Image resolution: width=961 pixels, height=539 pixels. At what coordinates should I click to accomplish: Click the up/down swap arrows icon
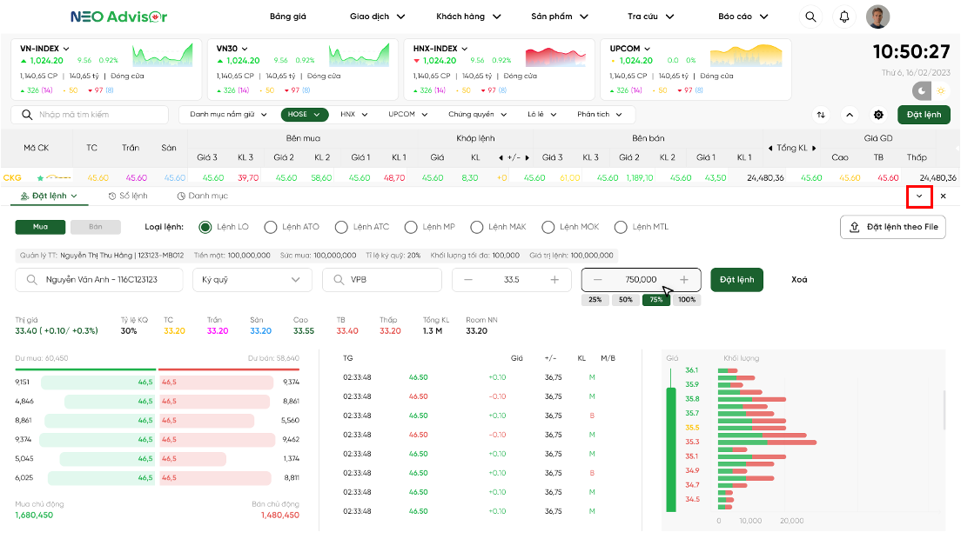[821, 115]
